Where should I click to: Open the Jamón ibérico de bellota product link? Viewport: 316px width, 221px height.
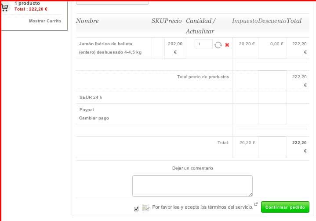[110, 48]
